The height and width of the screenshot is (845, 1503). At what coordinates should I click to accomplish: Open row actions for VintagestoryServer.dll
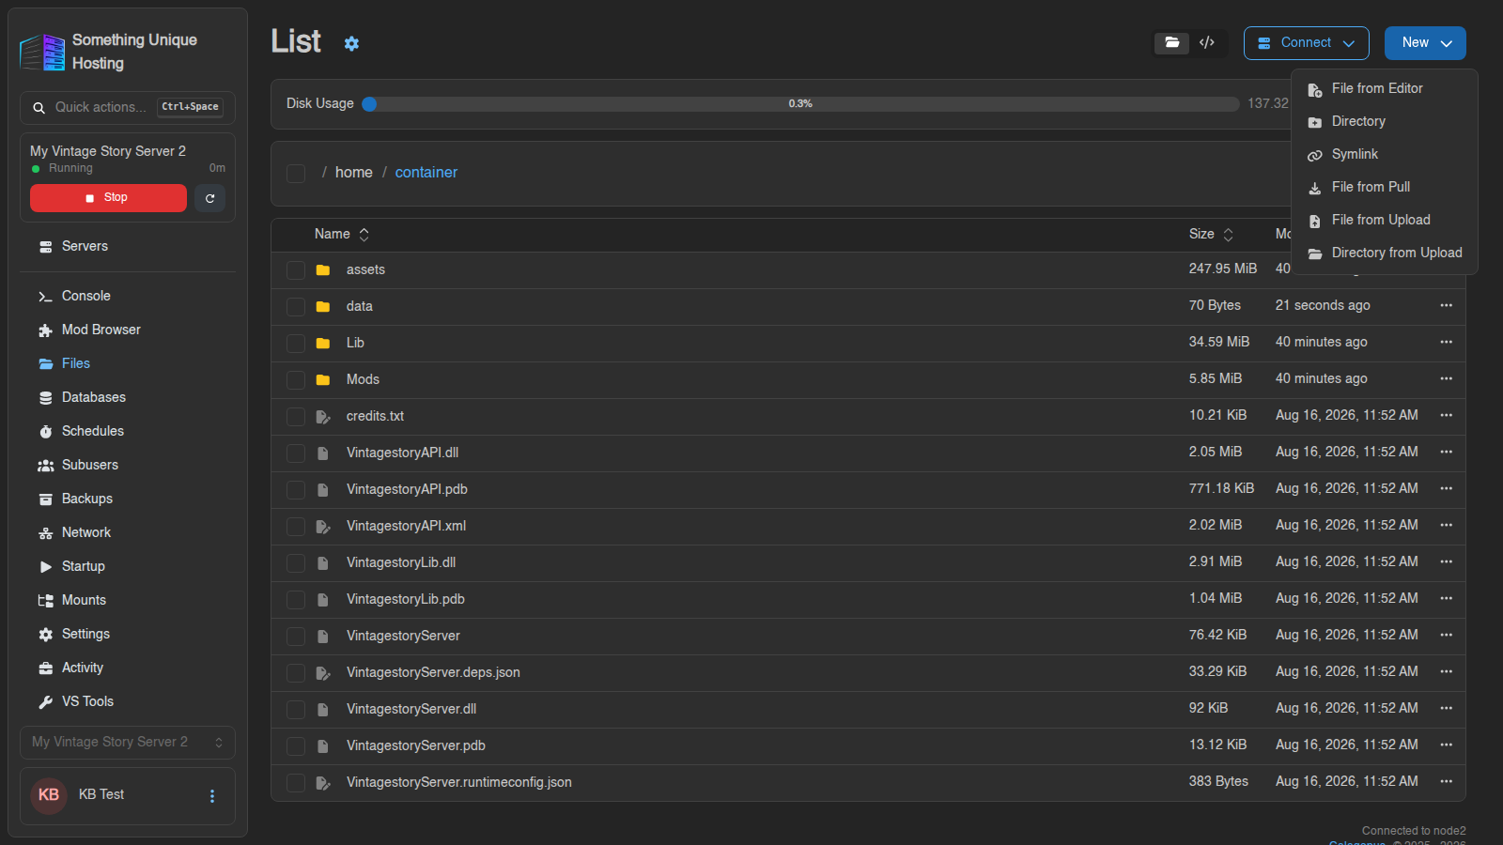(x=1446, y=708)
